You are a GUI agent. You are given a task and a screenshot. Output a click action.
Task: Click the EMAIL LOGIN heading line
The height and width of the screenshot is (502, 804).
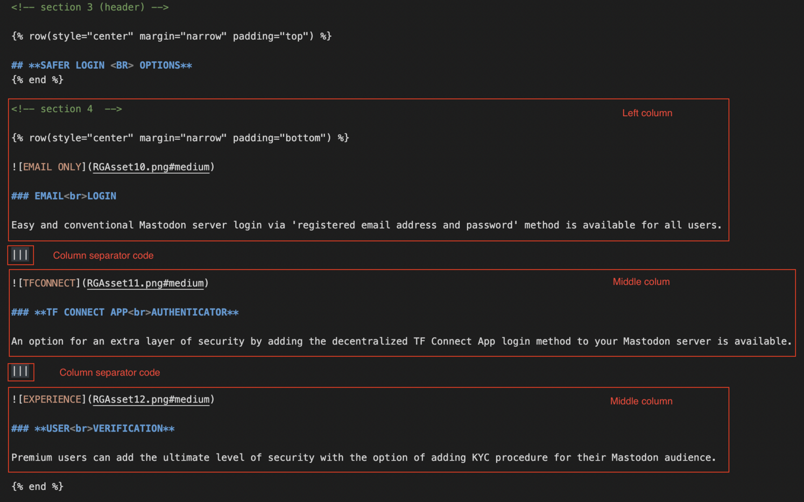(64, 196)
